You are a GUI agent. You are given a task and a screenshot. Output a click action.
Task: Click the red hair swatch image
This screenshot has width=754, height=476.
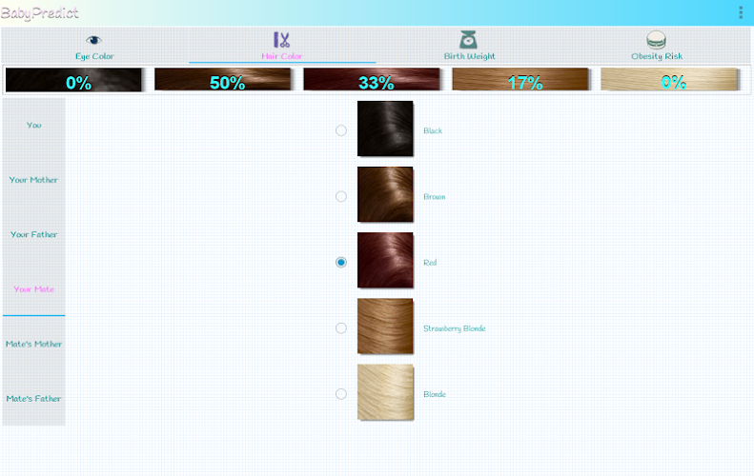click(385, 260)
